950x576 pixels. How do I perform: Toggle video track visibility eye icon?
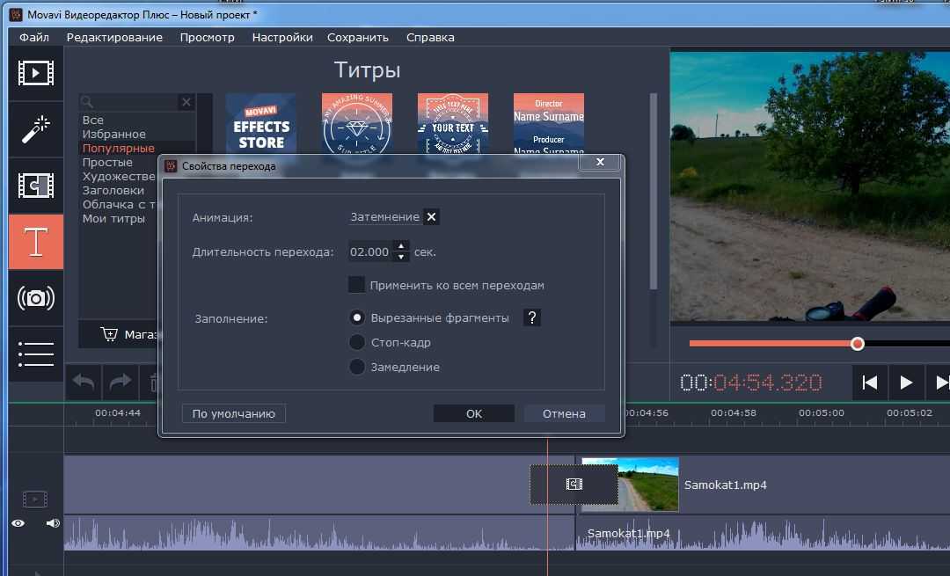(18, 523)
